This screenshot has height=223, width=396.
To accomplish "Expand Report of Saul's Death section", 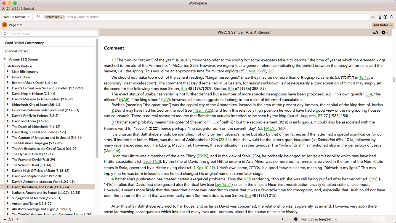I will pyautogui.click(x=8, y=82).
